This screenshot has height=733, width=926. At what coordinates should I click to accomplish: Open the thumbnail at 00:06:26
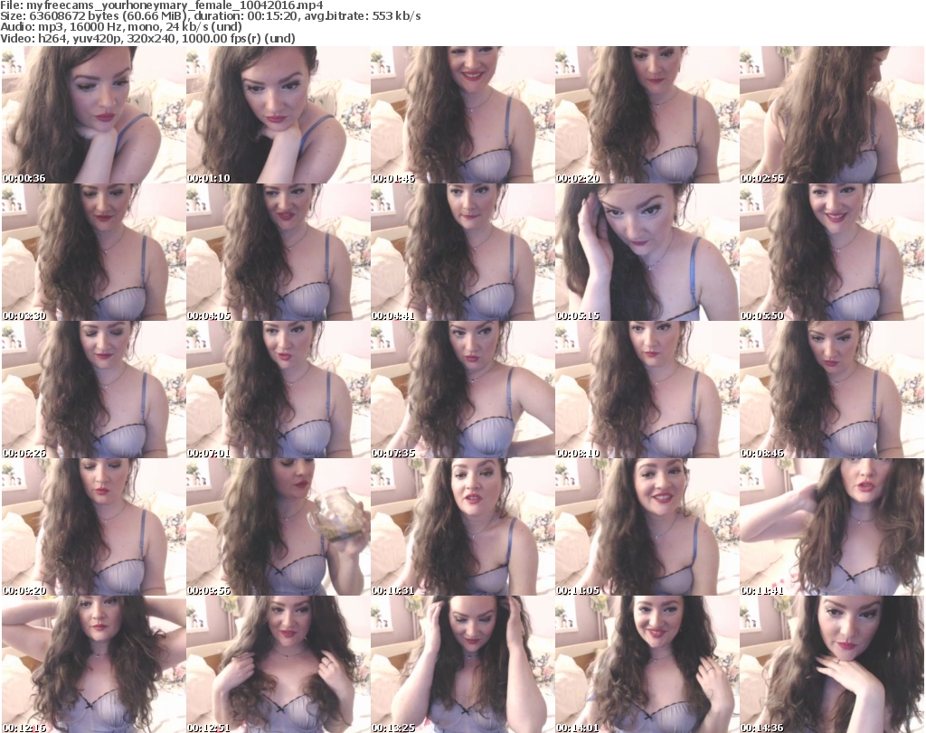coord(93,390)
